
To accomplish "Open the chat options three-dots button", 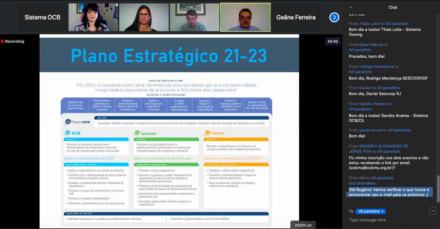I will 433,211.
